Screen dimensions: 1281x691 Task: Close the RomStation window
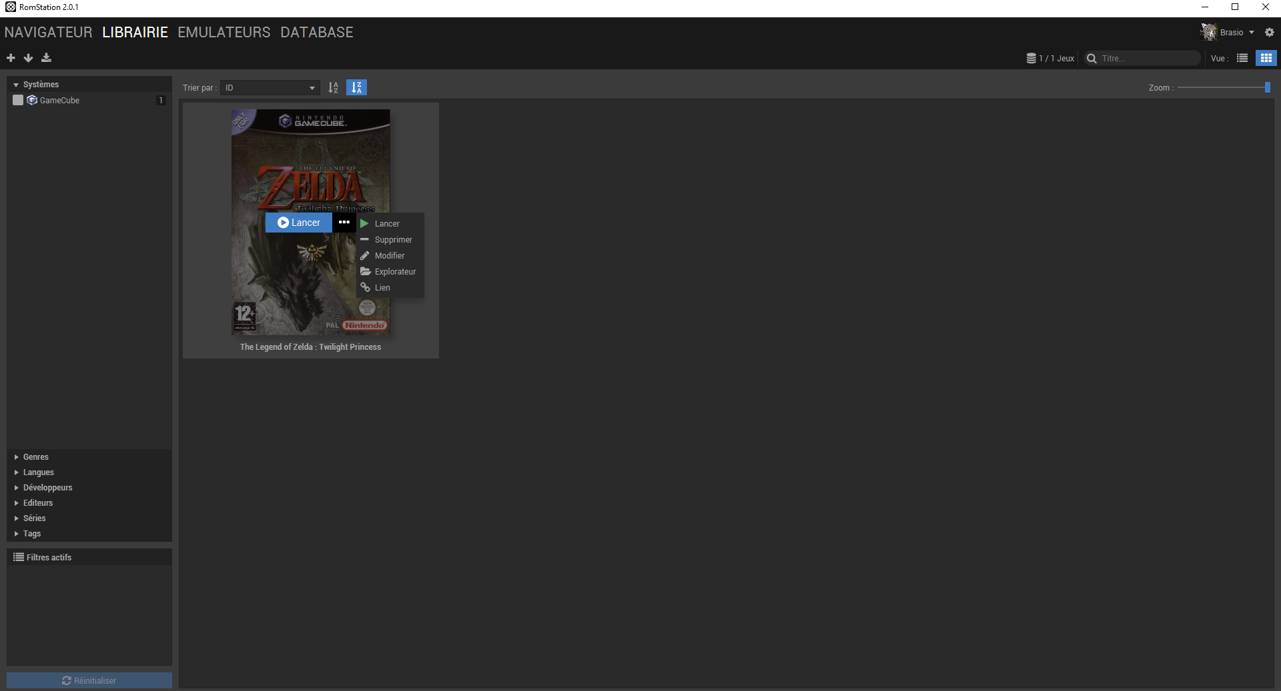coord(1265,7)
